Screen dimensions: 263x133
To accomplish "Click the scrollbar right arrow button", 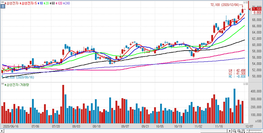I will 230,131.
